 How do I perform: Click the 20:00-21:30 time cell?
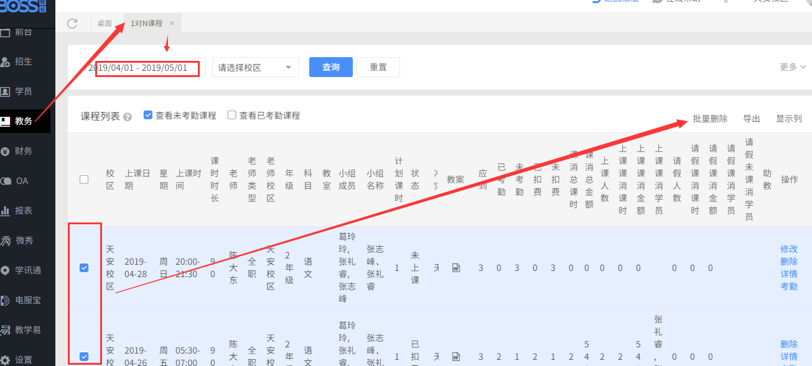point(188,268)
